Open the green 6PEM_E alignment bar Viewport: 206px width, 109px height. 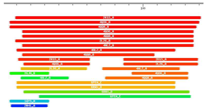(x=115, y=96)
